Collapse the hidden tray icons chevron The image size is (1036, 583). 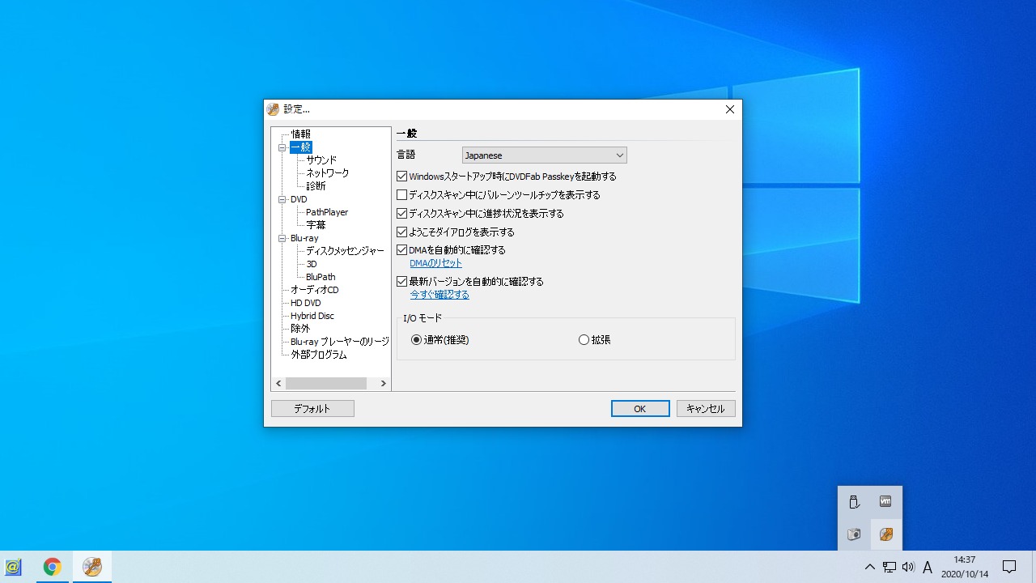click(869, 567)
